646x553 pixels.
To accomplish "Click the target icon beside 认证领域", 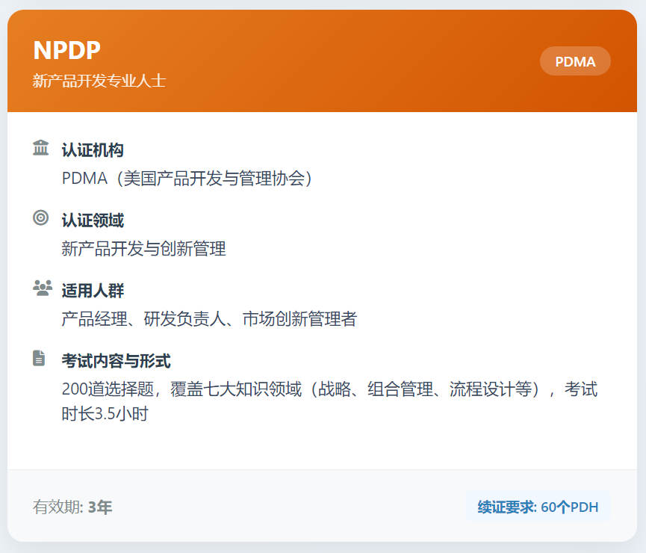I will (41, 218).
